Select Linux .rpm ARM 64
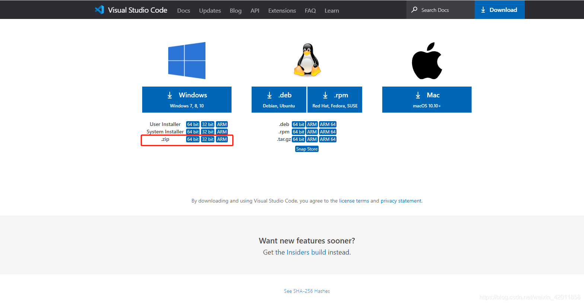The image size is (584, 304). pyautogui.click(x=328, y=132)
